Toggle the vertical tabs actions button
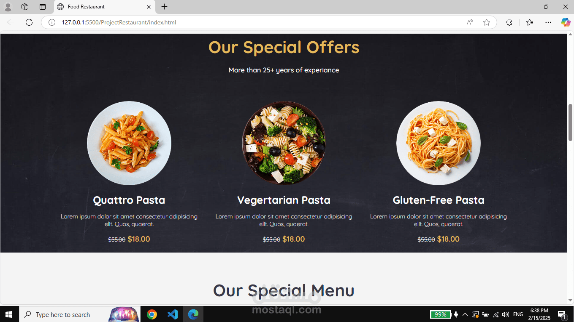The height and width of the screenshot is (322, 574). pyautogui.click(x=43, y=7)
